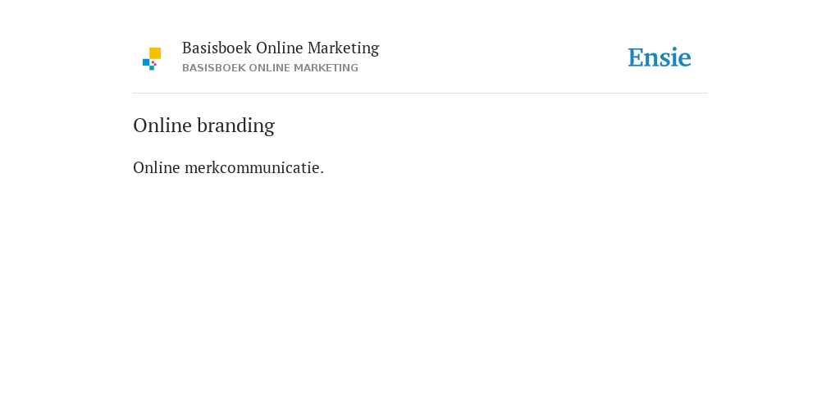Click the teal square in the logo

click(152, 68)
